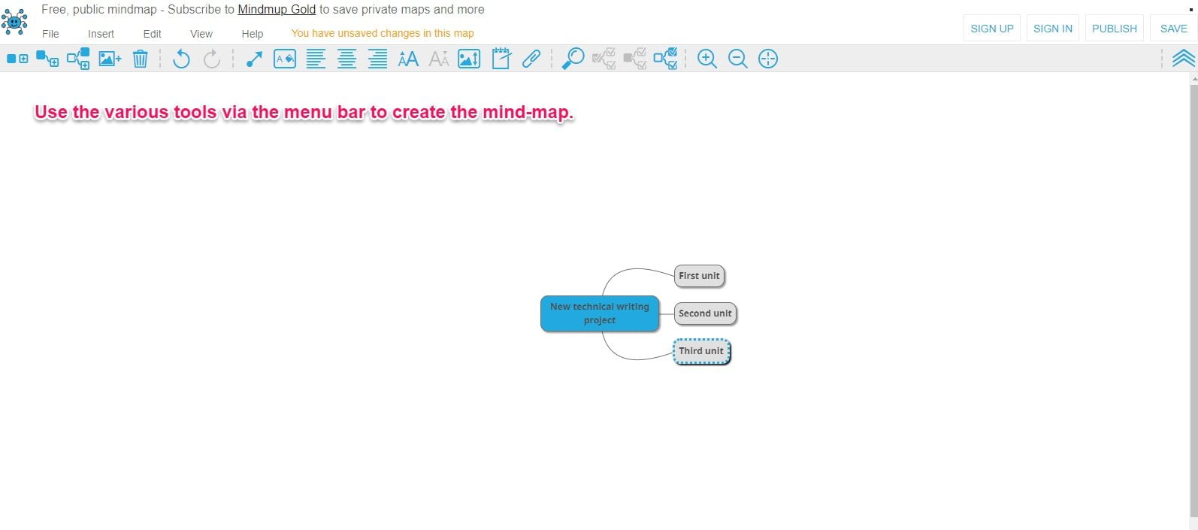Open the Help menu

pyautogui.click(x=253, y=34)
